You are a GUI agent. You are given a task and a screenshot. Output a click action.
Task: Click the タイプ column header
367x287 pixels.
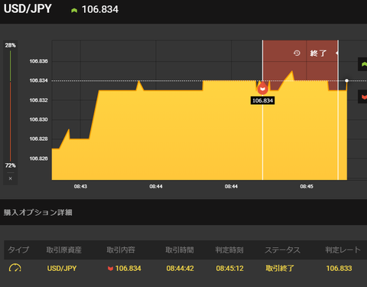click(18, 249)
